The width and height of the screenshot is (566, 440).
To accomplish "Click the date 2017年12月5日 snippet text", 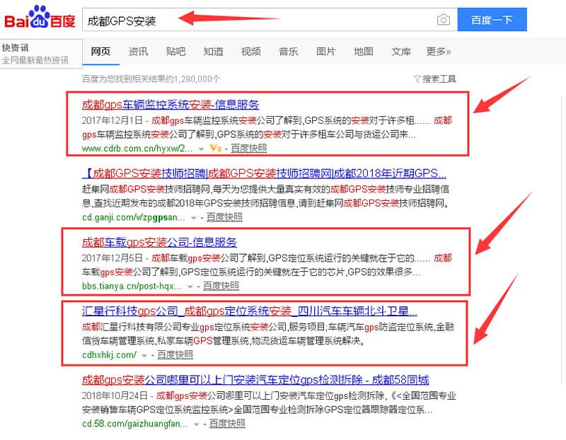I will pyautogui.click(x=112, y=257).
